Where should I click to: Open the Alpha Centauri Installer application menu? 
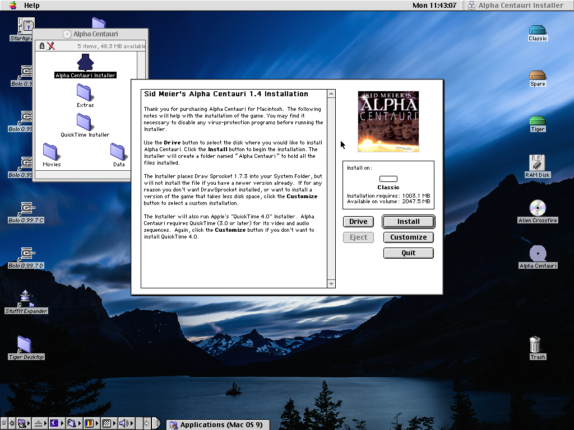pos(515,6)
